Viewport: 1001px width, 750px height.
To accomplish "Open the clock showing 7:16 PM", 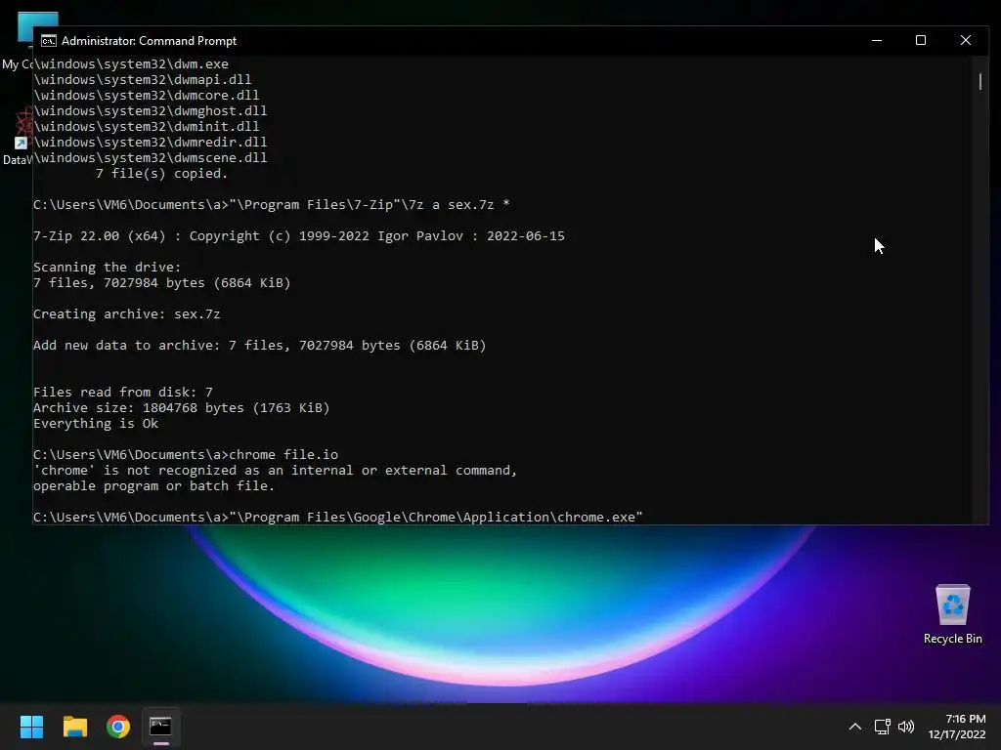I will click(956, 727).
